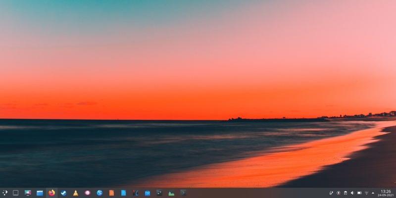Expand hidden system tray icons arrow
Screen dimensions: 396x198
click(373, 193)
